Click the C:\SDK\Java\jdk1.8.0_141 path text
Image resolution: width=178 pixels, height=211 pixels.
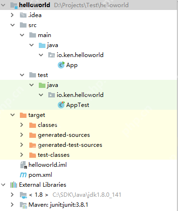pyautogui.click(x=87, y=195)
